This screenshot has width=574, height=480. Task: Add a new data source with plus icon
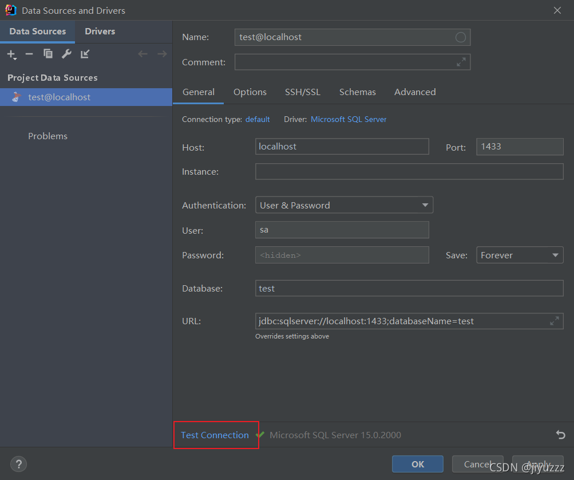pos(11,54)
